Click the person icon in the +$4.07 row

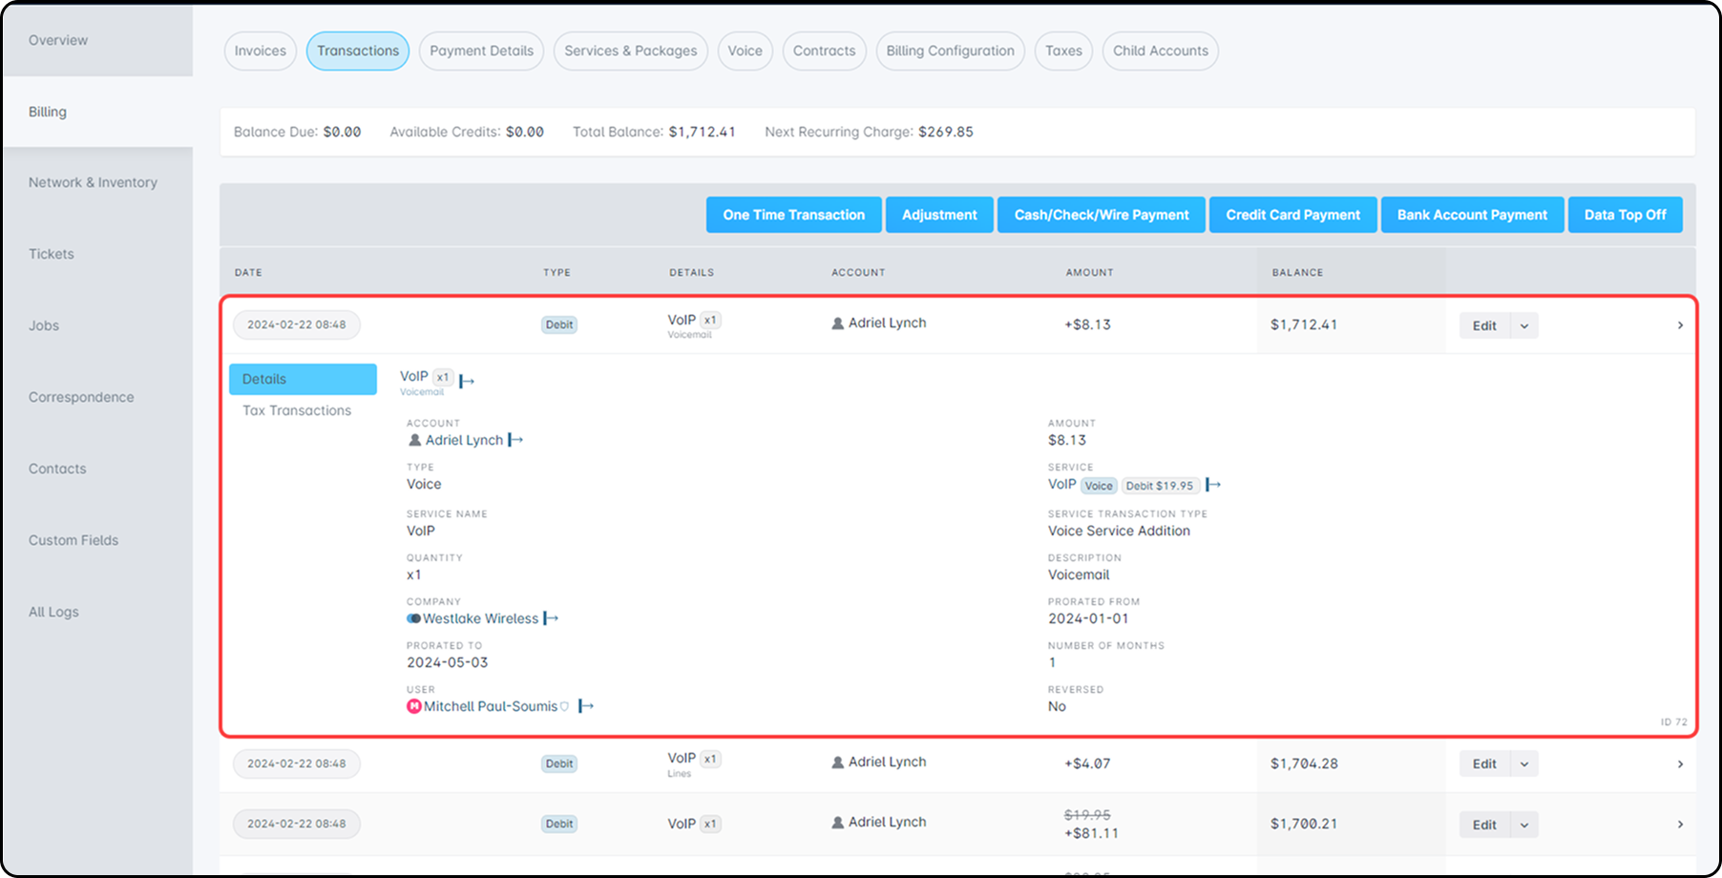[x=838, y=763]
